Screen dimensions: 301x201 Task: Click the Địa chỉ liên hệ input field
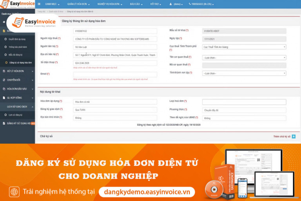coord(115,55)
